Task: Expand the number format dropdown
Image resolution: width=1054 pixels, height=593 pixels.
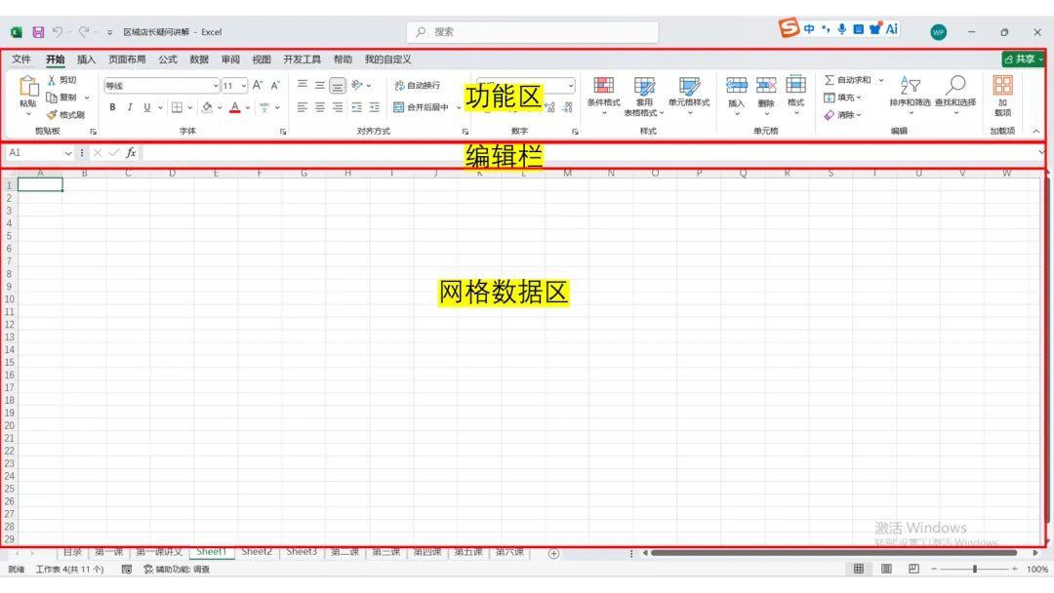Action: click(571, 85)
